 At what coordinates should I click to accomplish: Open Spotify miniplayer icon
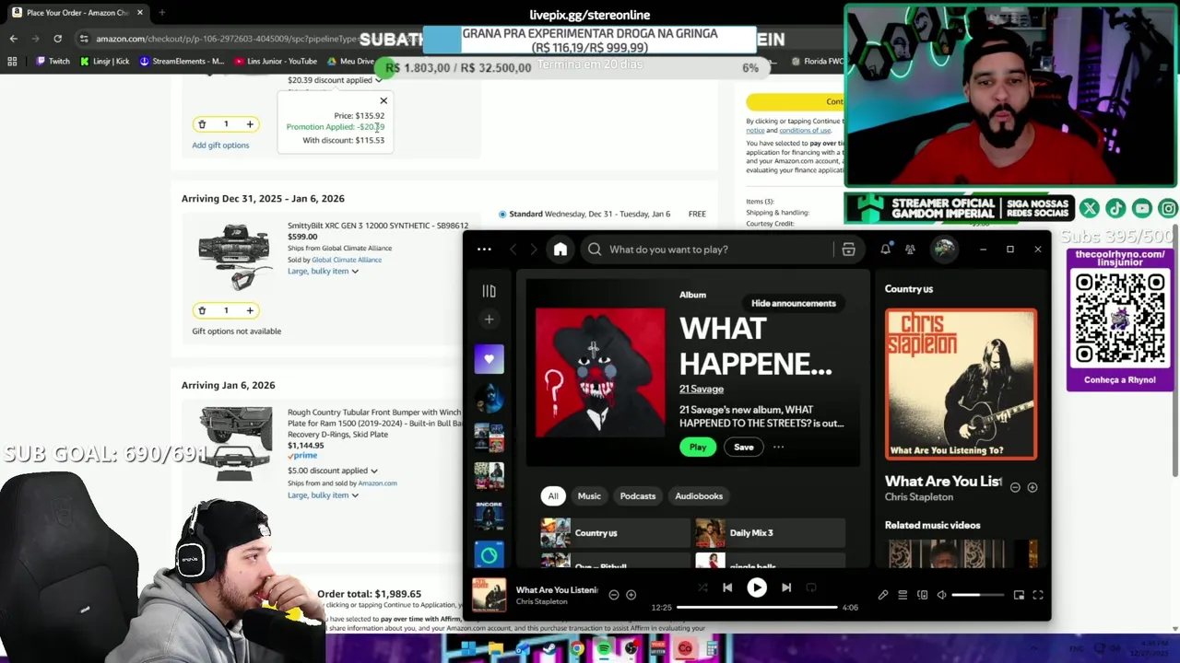pos(1019,595)
